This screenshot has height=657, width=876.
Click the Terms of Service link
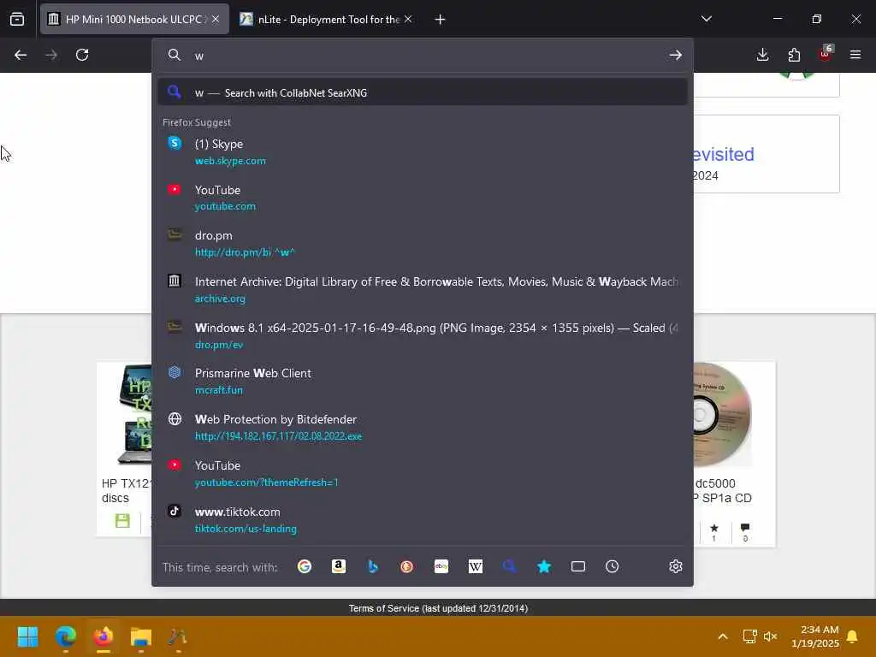[439, 608]
